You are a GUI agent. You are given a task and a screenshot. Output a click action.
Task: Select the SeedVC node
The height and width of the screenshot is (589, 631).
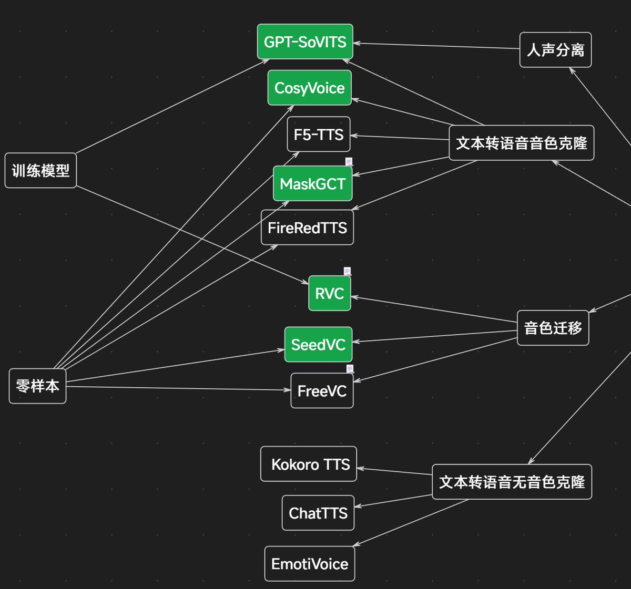pyautogui.click(x=318, y=345)
